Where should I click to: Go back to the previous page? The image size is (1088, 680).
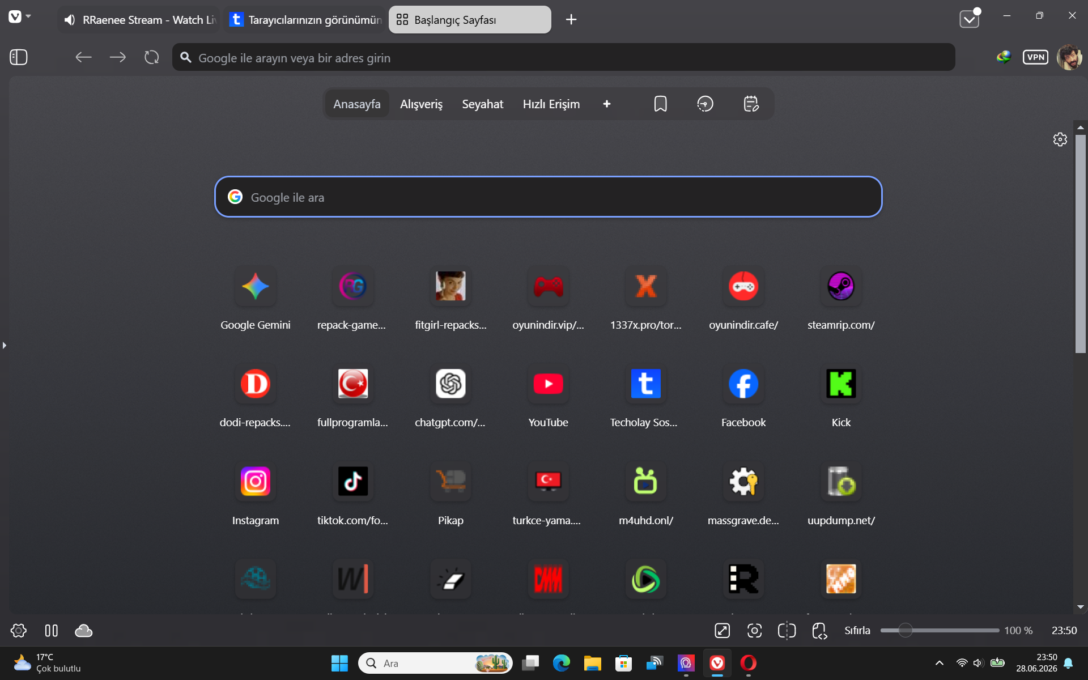coord(84,57)
